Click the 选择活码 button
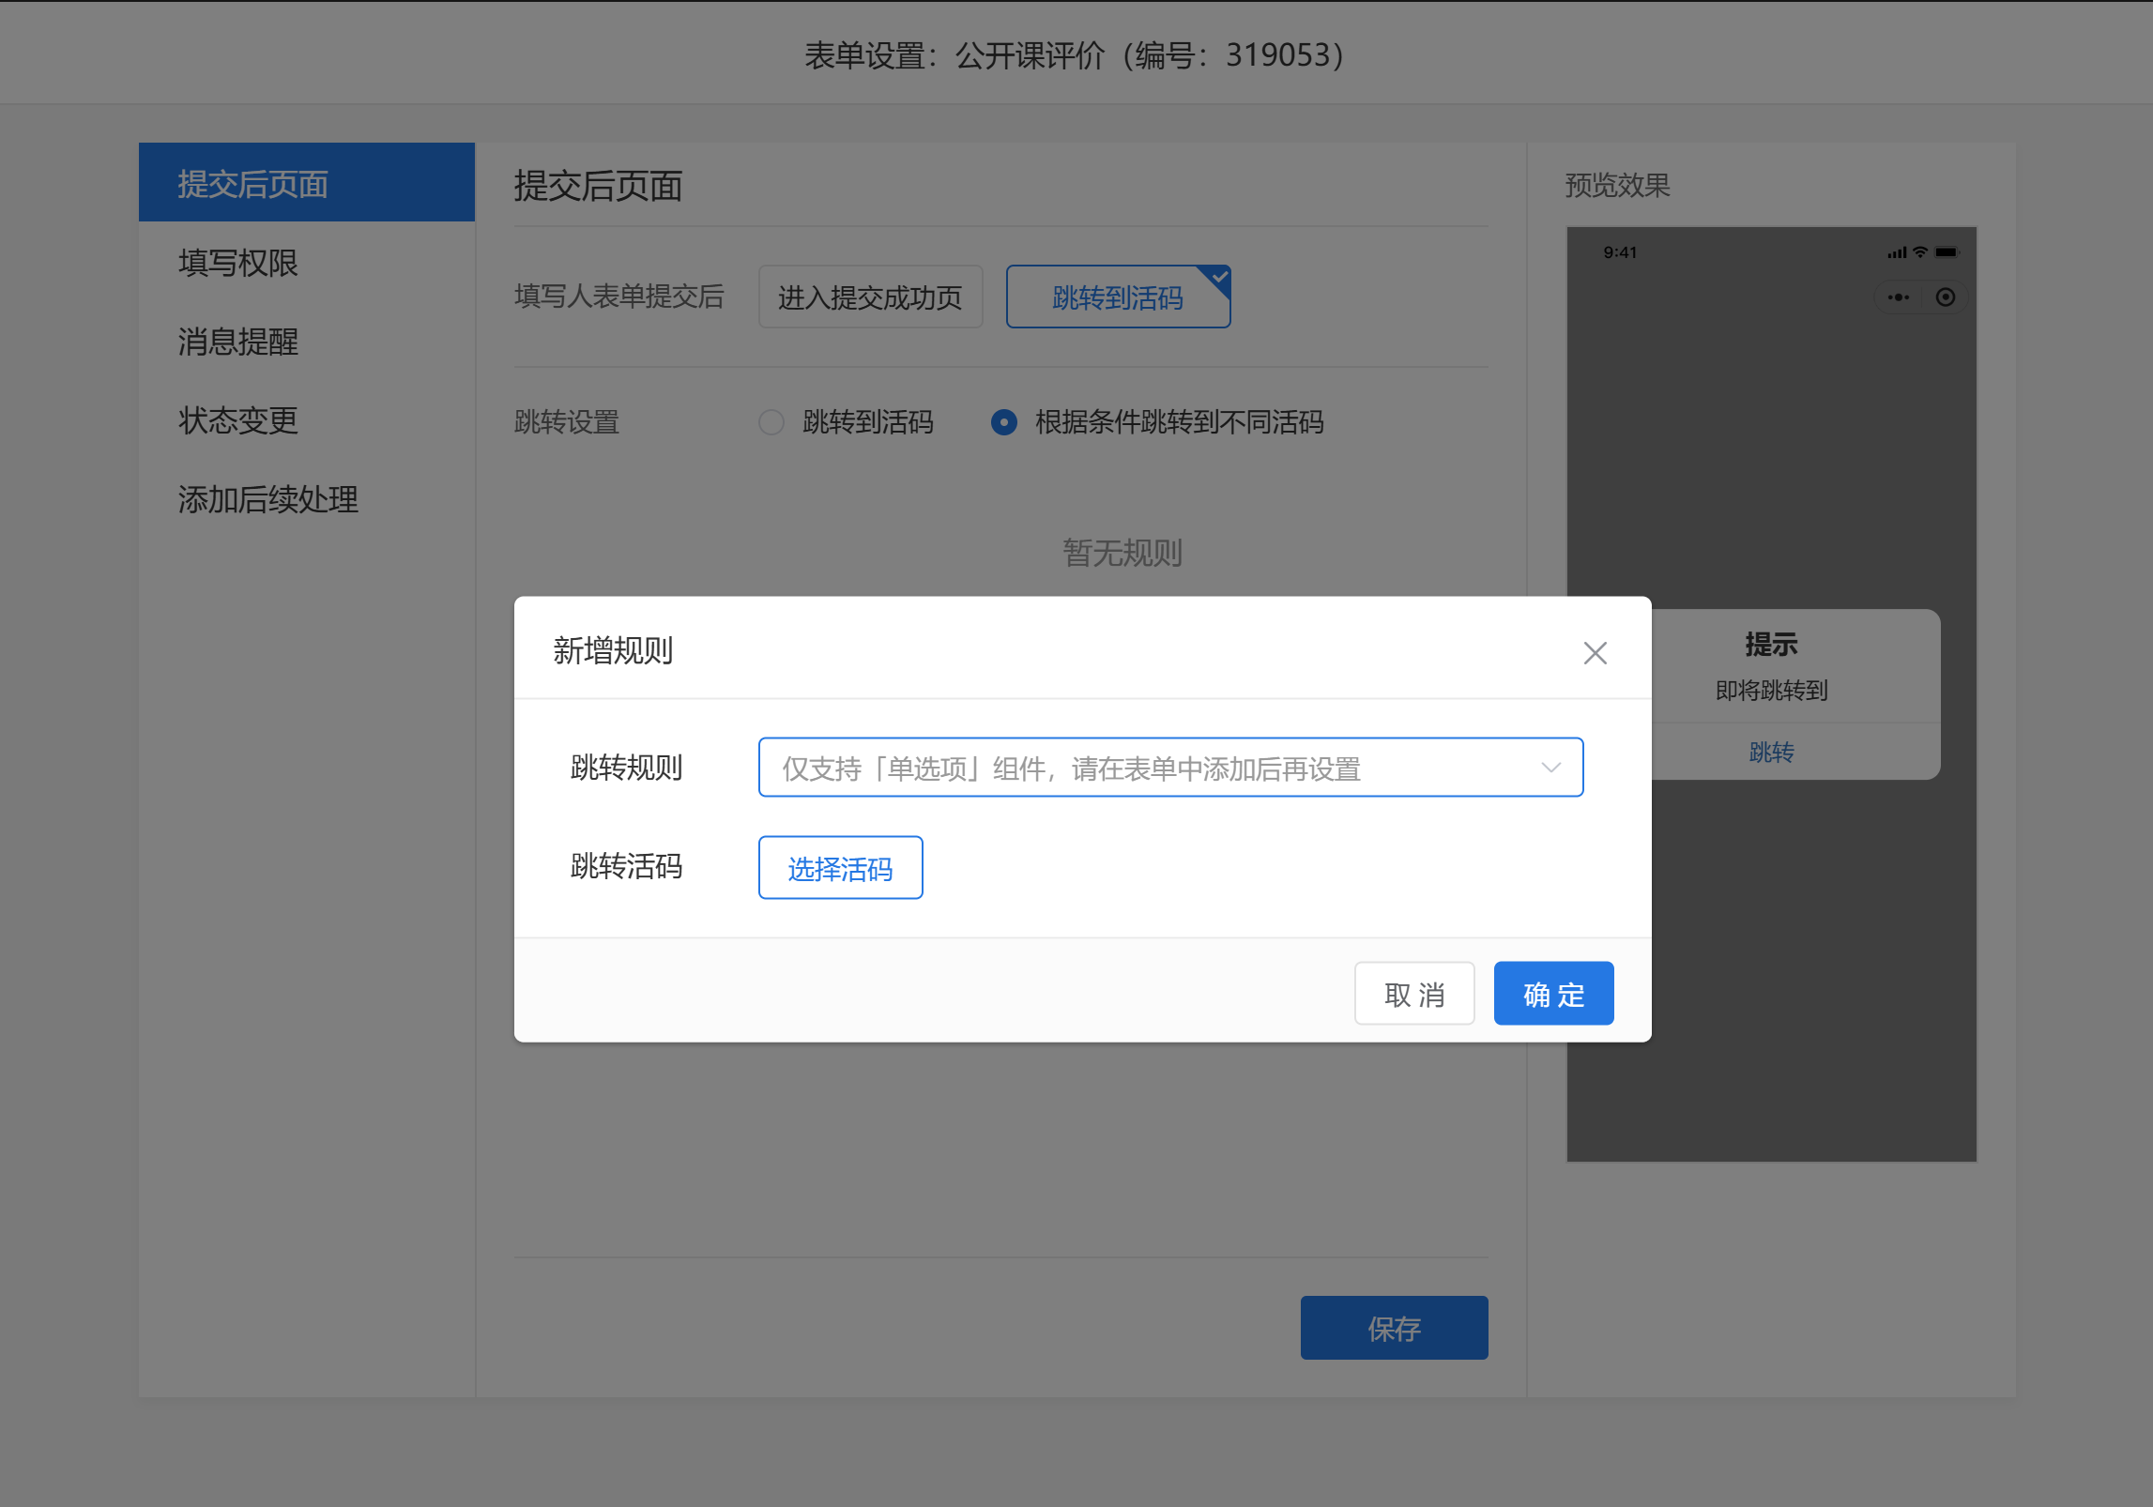The height and width of the screenshot is (1507, 2153). [840, 868]
